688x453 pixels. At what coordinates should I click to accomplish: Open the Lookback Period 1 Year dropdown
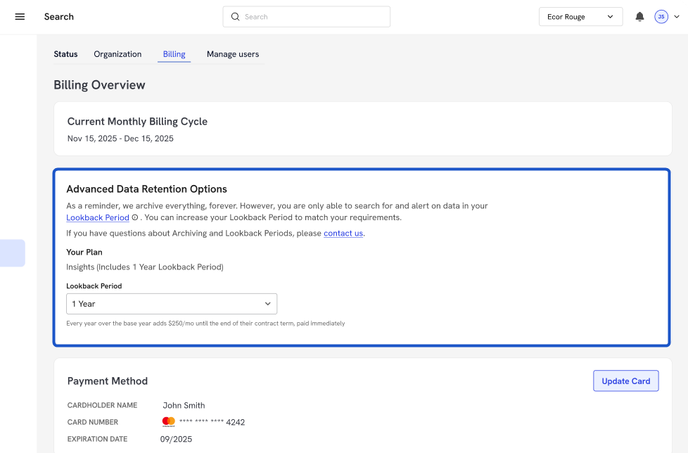pos(172,304)
